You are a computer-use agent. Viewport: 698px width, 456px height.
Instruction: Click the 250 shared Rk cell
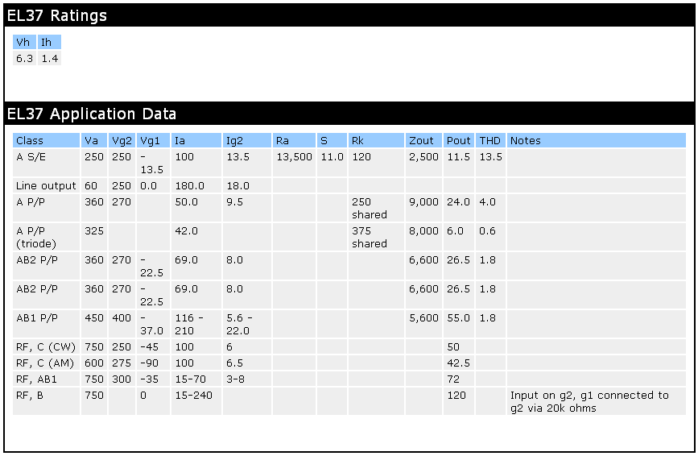point(376,208)
